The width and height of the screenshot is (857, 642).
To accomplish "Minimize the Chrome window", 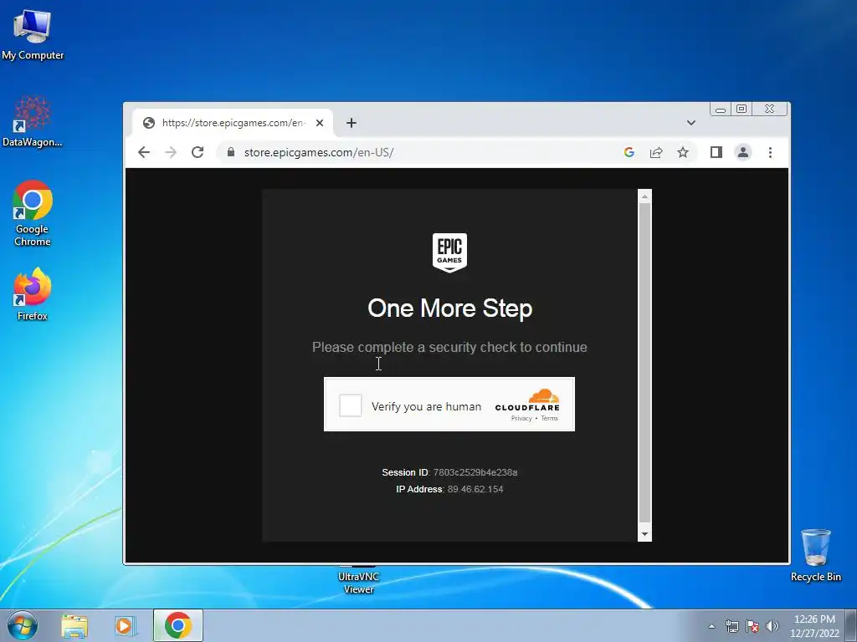I will click(x=721, y=110).
